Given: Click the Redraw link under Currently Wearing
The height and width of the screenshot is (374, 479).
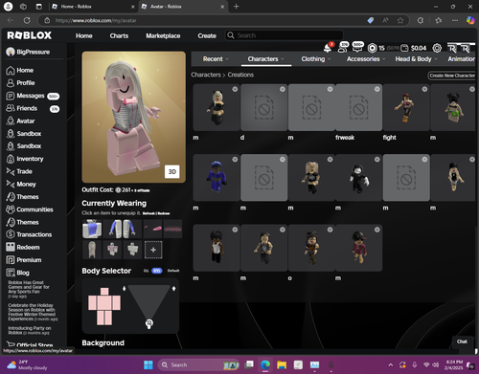Looking at the screenshot, I should [164, 213].
